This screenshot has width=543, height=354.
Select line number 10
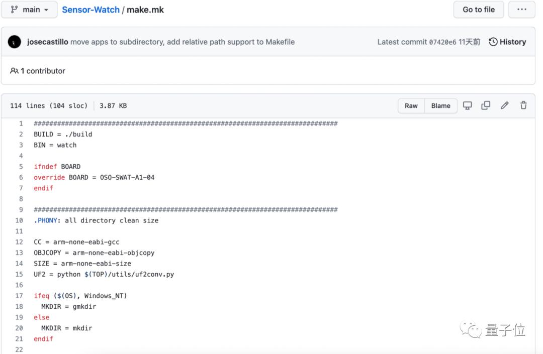click(x=19, y=220)
